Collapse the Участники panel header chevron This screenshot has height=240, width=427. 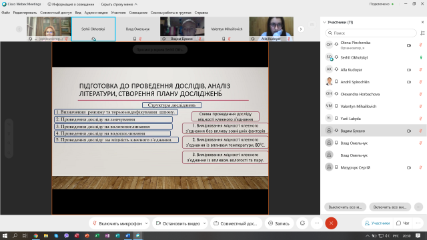point(324,22)
